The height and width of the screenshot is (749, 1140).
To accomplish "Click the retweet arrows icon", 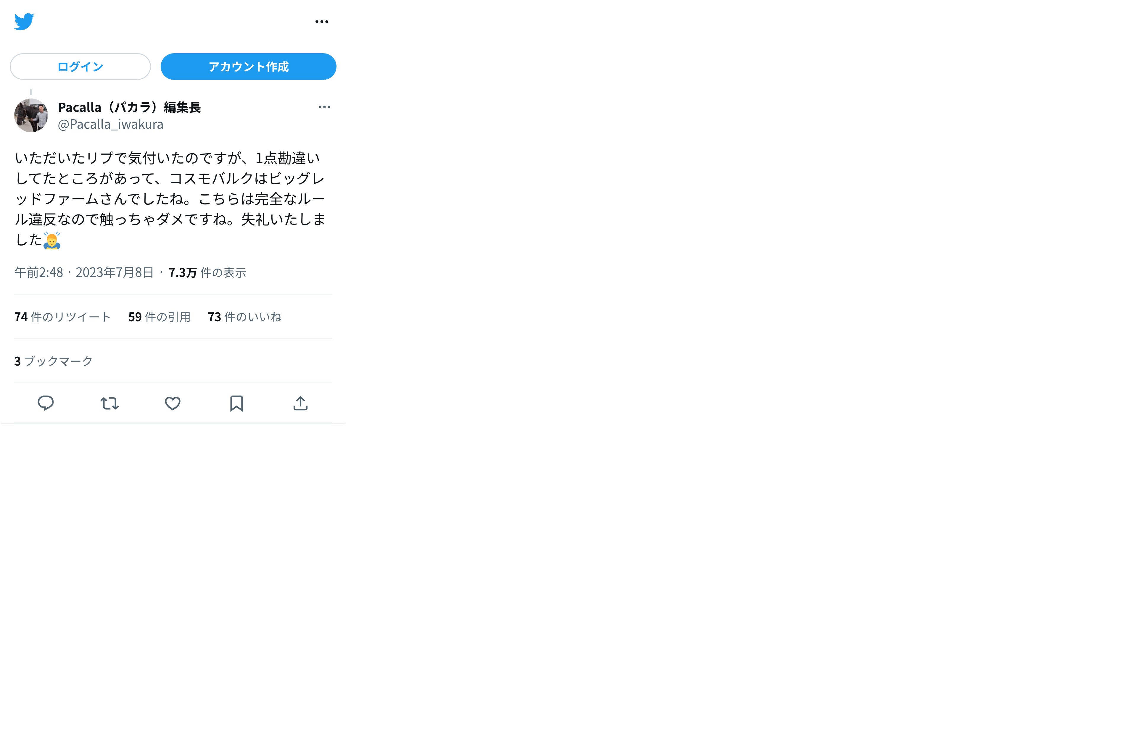I will (109, 403).
